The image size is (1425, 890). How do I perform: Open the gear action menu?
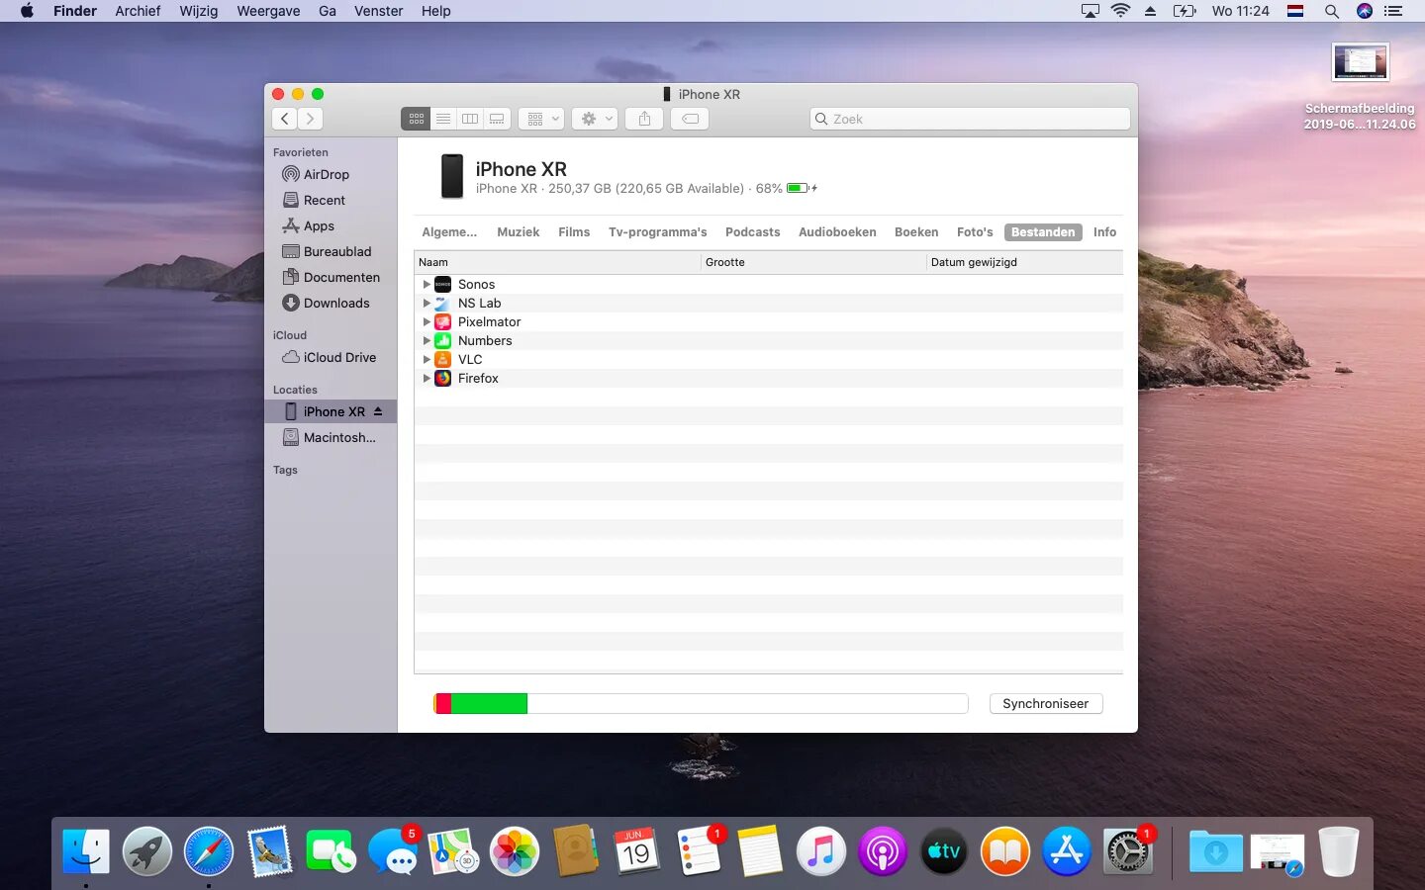pos(595,119)
